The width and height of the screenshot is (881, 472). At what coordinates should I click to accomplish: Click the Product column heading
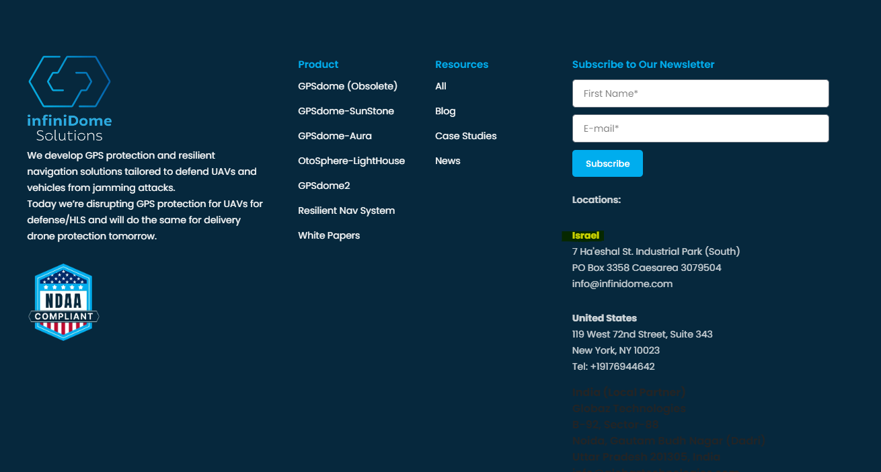[x=318, y=65]
